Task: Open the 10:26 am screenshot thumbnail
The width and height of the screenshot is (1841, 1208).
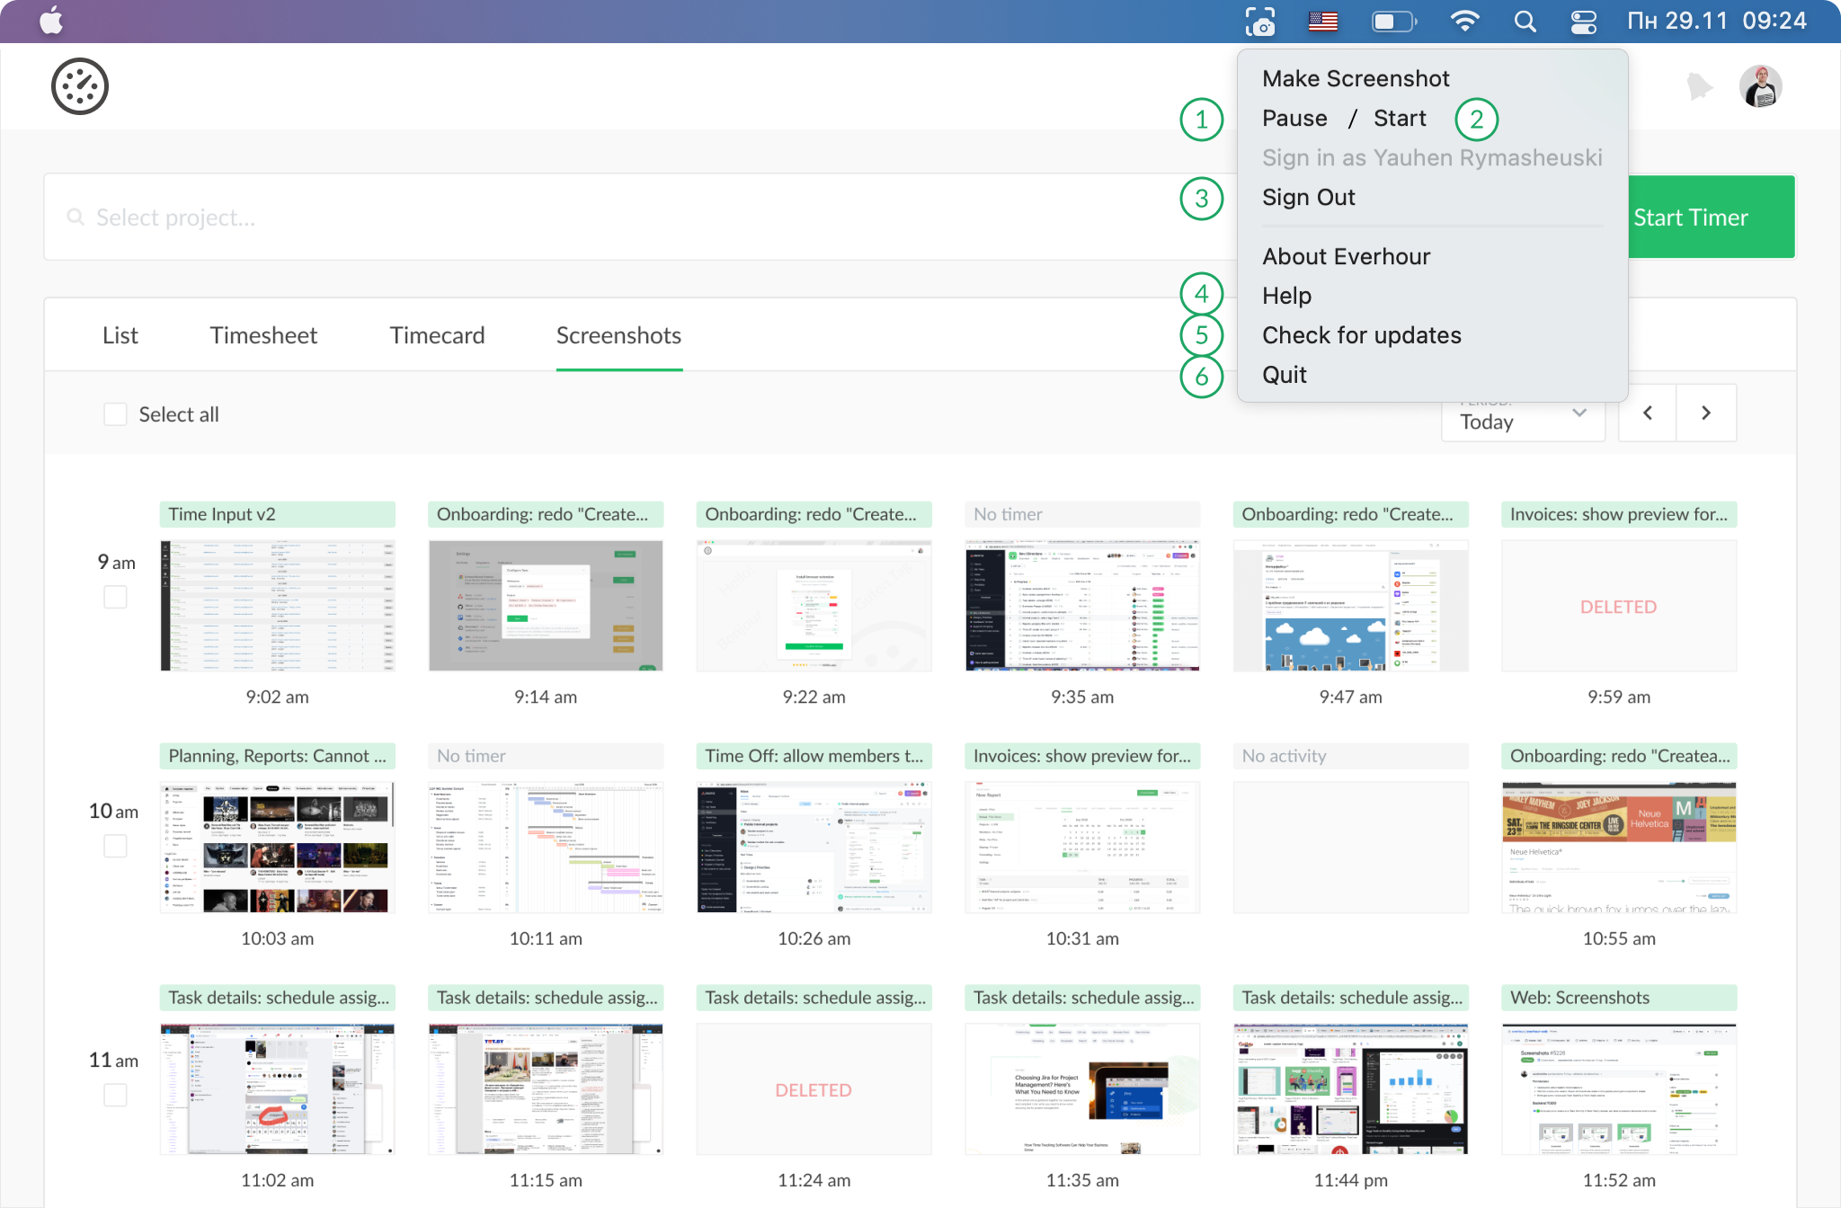Action: [x=814, y=847]
